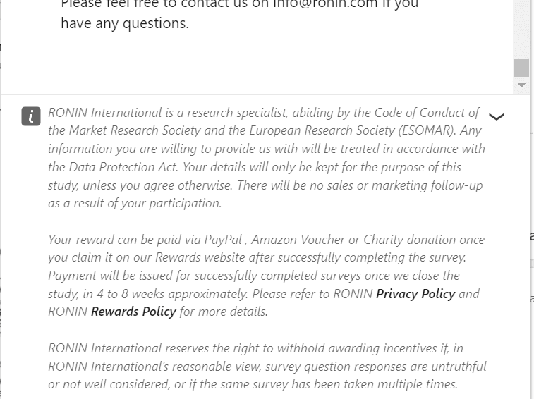Collapse the disclaimer with the chevron arrow

[496, 117]
